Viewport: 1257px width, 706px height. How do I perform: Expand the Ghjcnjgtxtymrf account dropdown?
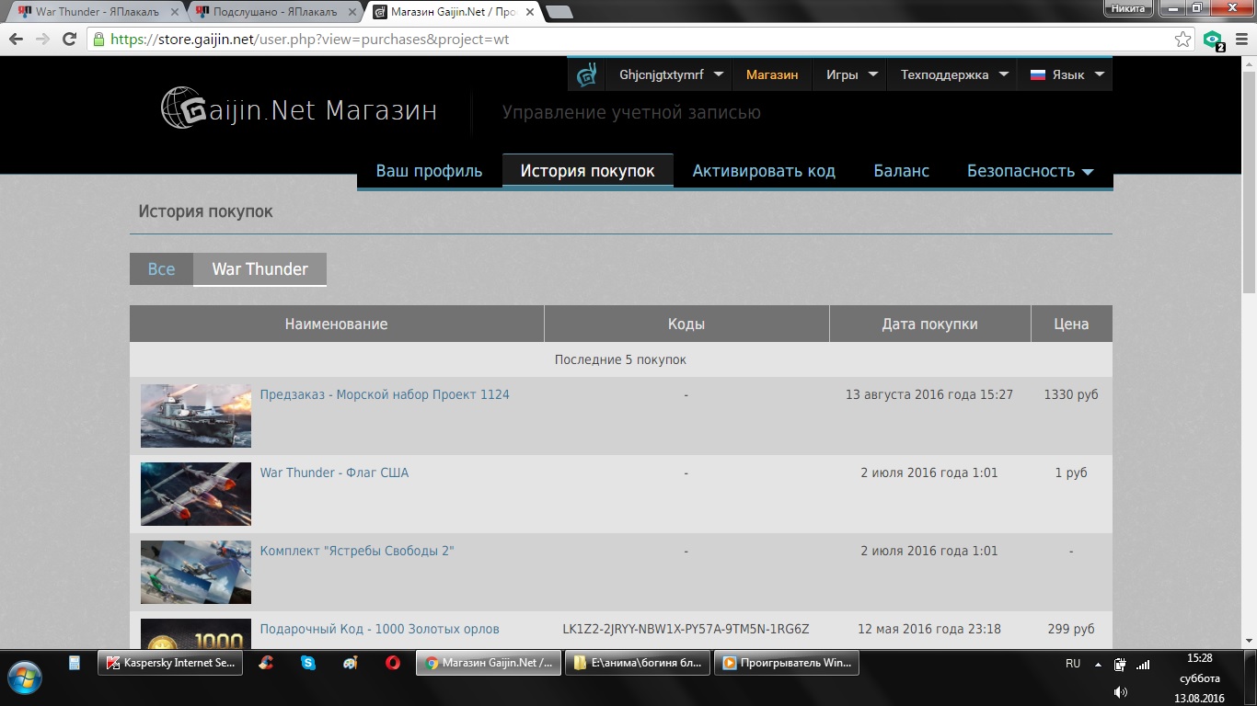click(x=719, y=74)
